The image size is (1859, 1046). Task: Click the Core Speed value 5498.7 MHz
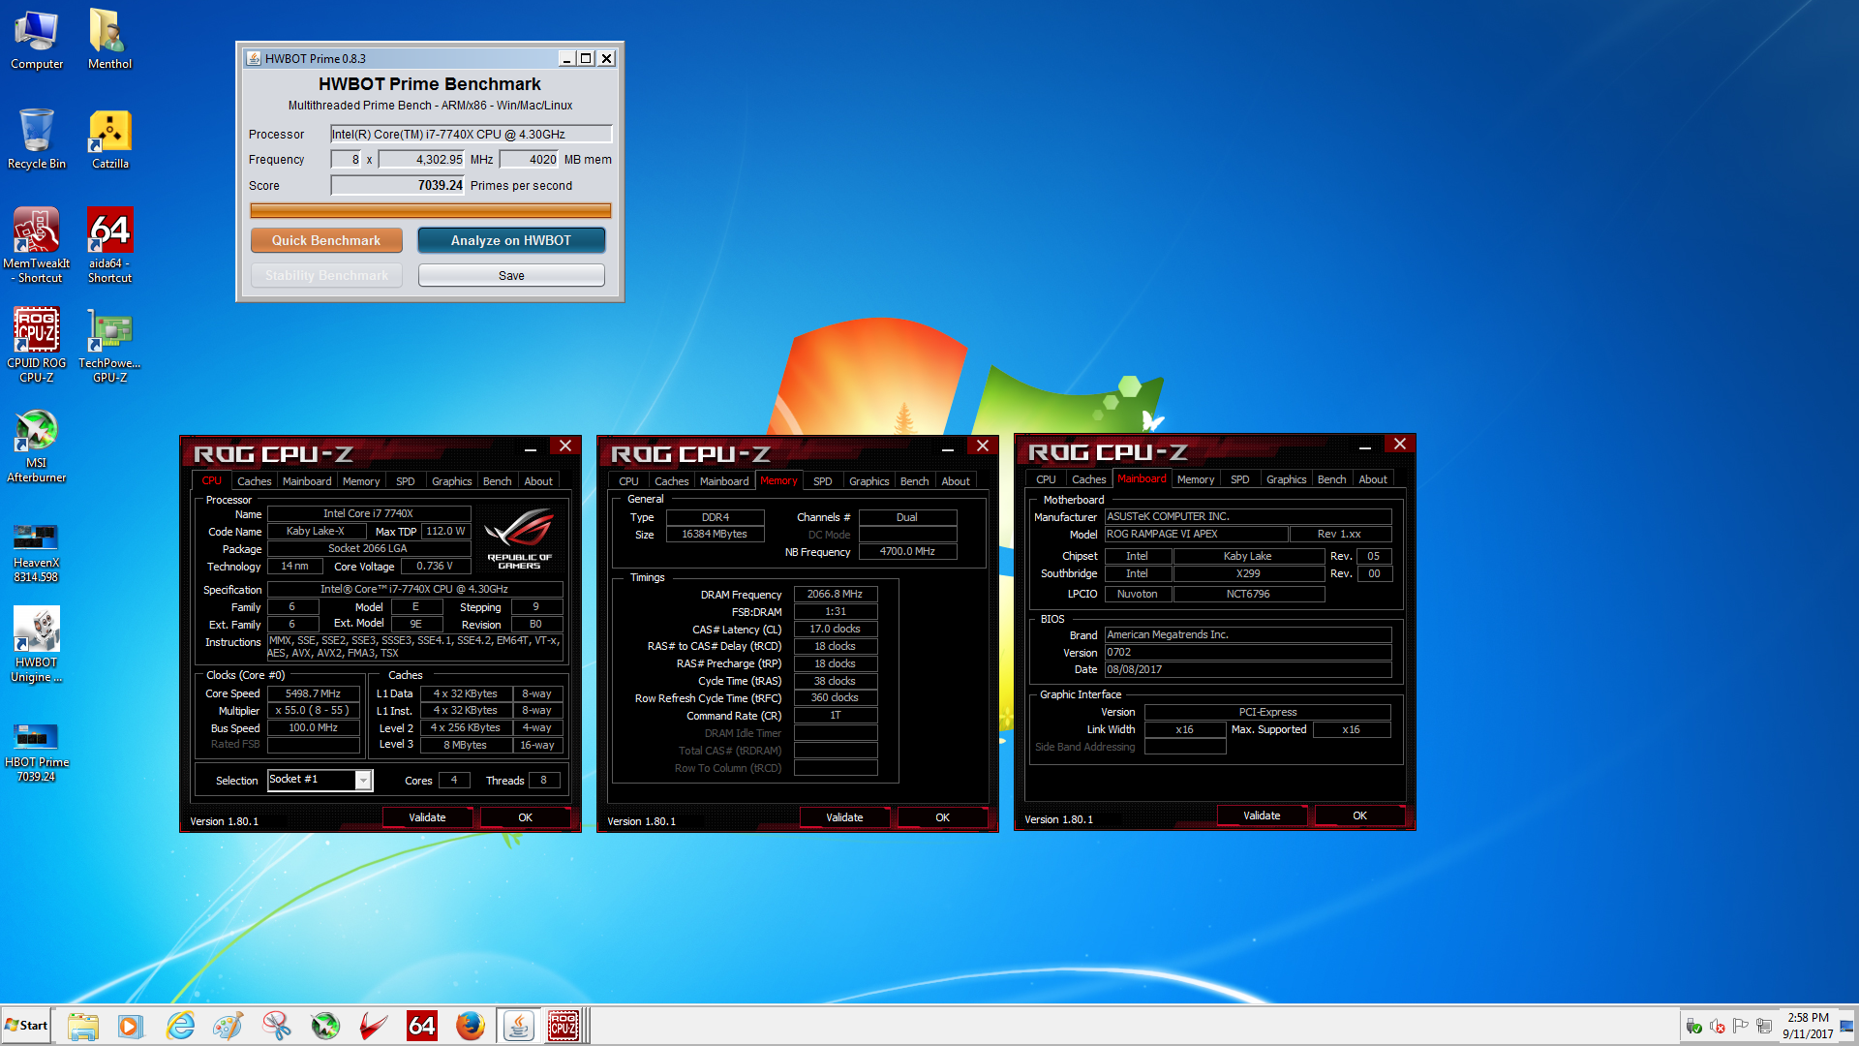(x=314, y=693)
